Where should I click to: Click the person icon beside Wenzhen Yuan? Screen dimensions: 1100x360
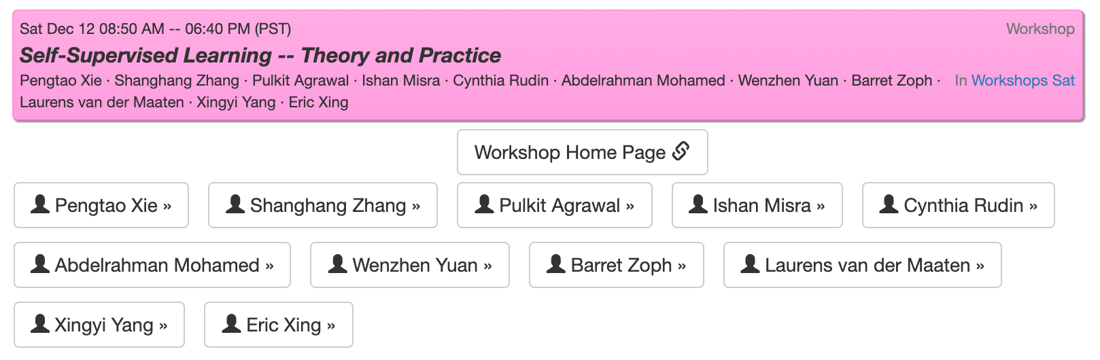(x=337, y=264)
